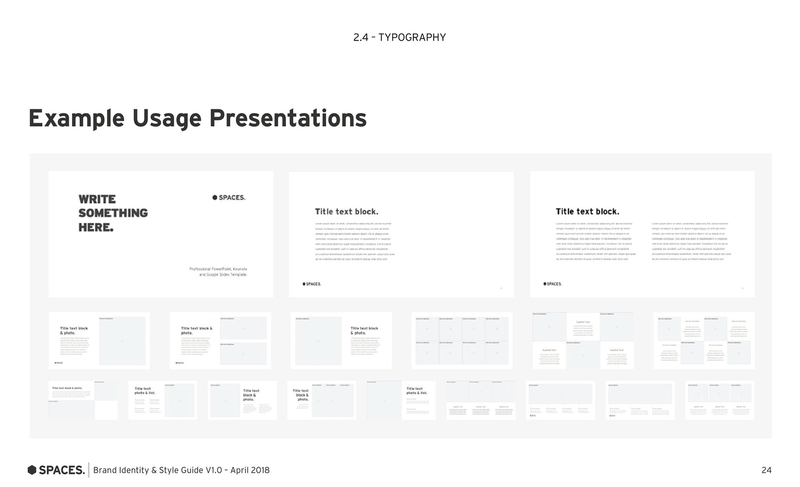Image resolution: width=800 pixels, height=487 pixels.
Task: Select last thumbnail in the bottom row
Action: 720,400
